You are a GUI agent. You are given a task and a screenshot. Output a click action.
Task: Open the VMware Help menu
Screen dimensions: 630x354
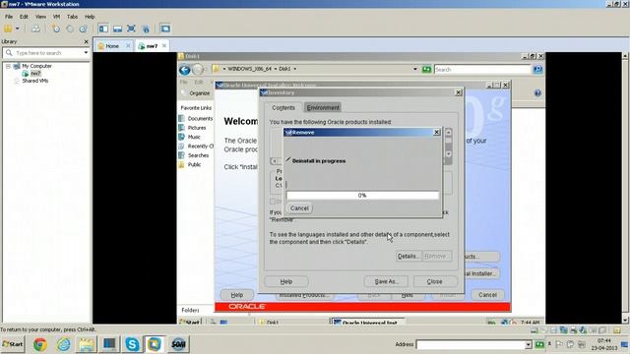click(x=90, y=17)
